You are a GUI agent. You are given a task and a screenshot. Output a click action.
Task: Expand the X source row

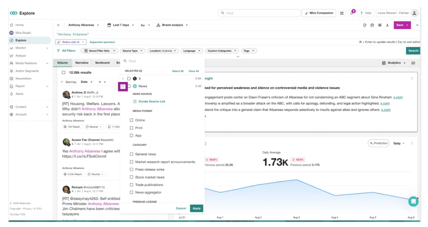(x=123, y=79)
